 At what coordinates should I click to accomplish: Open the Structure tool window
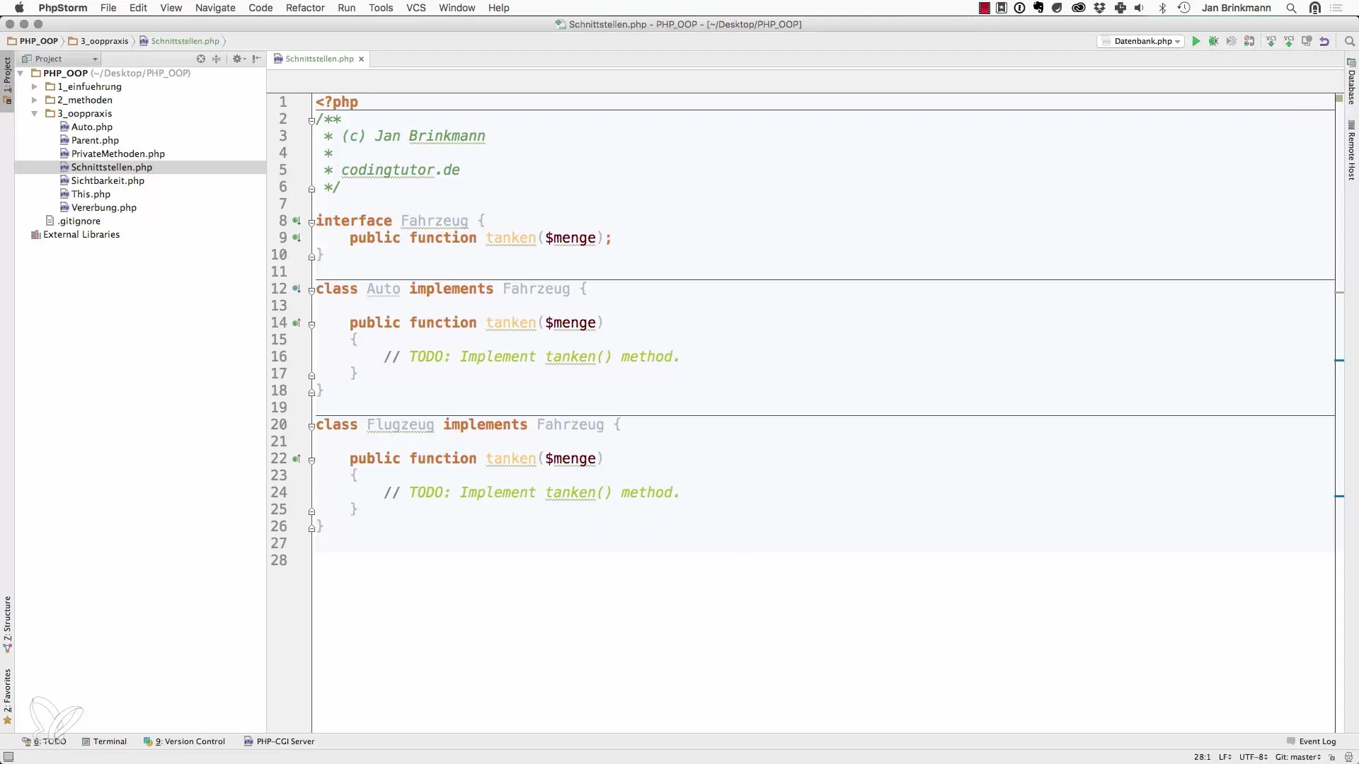pyautogui.click(x=7, y=624)
